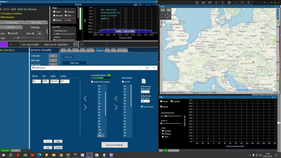Open the layout panel icon beside Home

point(203,3)
